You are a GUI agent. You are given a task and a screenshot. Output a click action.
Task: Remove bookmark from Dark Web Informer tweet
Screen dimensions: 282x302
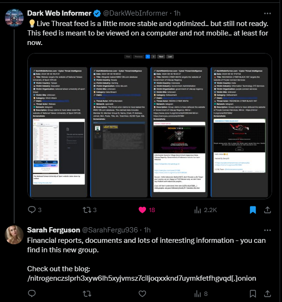coord(253,210)
